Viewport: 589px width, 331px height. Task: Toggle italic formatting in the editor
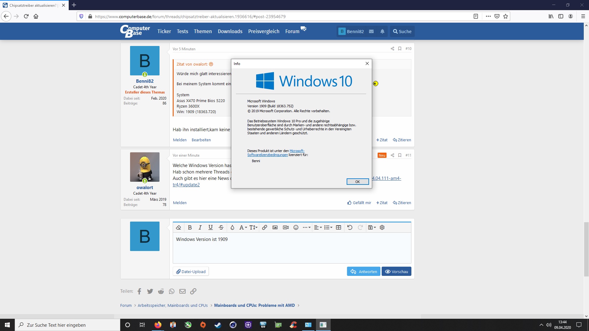click(x=200, y=227)
